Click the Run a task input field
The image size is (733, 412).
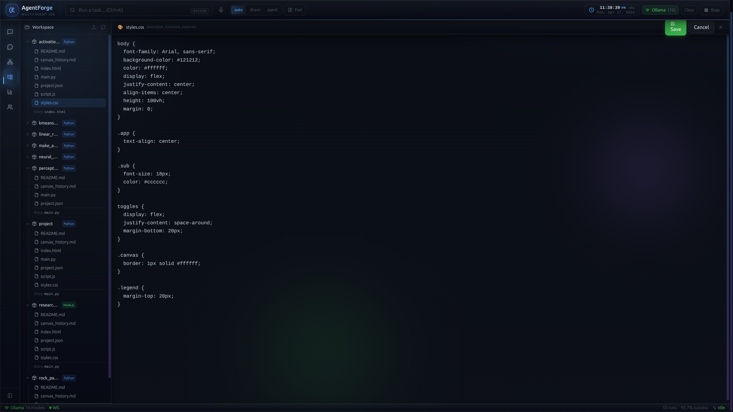pos(139,10)
